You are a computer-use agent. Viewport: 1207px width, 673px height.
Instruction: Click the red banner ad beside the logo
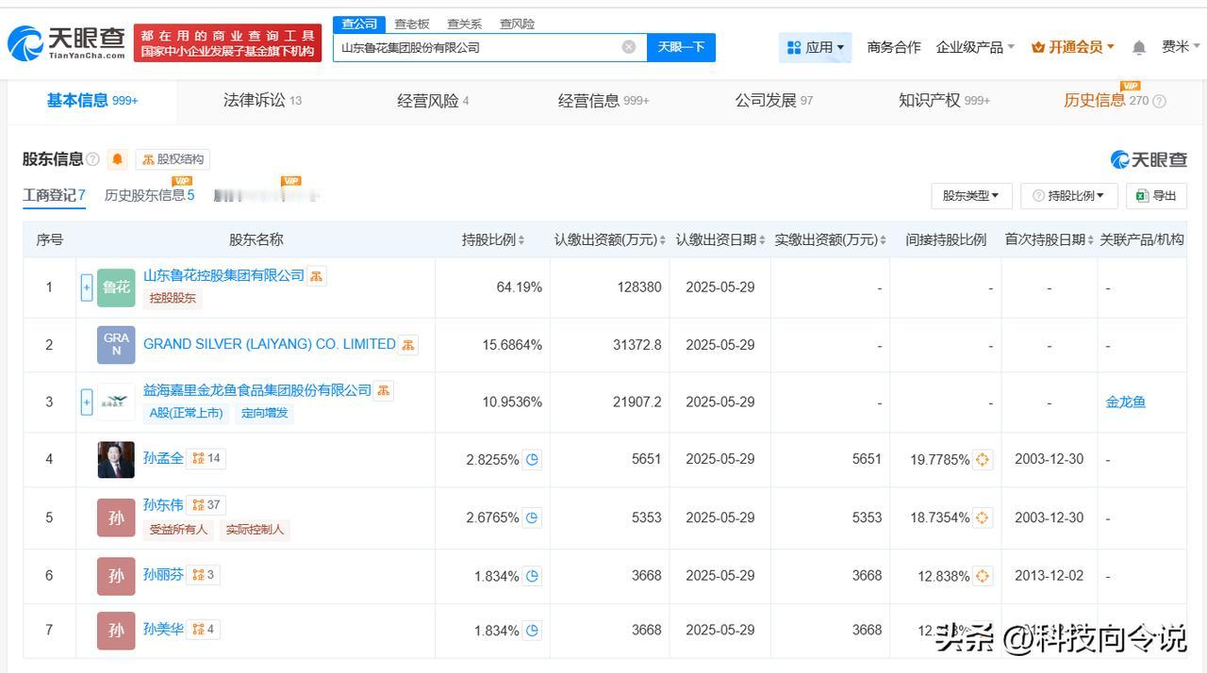227,43
